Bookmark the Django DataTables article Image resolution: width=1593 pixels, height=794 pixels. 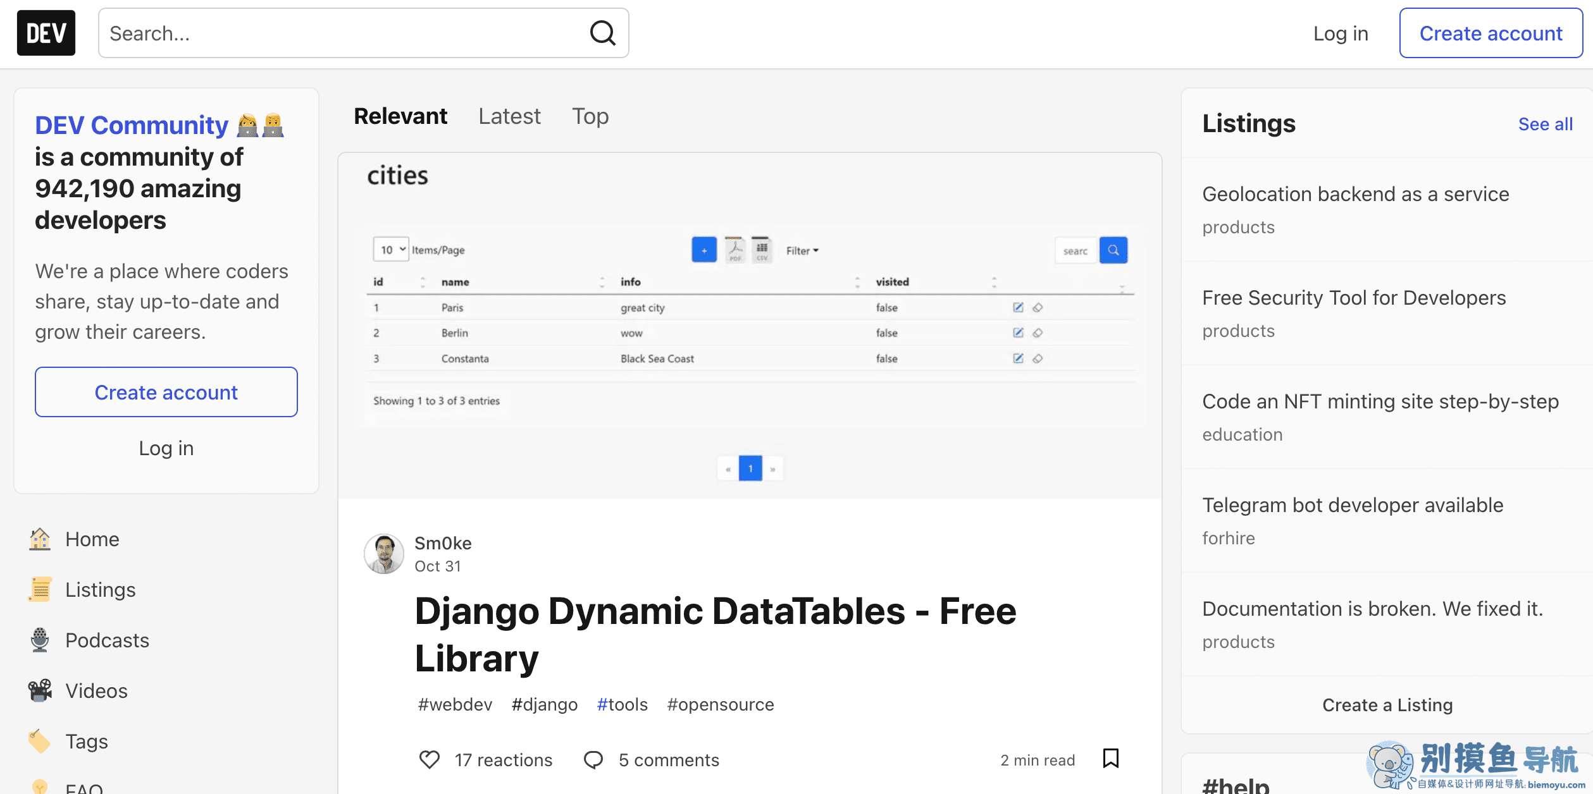point(1111,758)
